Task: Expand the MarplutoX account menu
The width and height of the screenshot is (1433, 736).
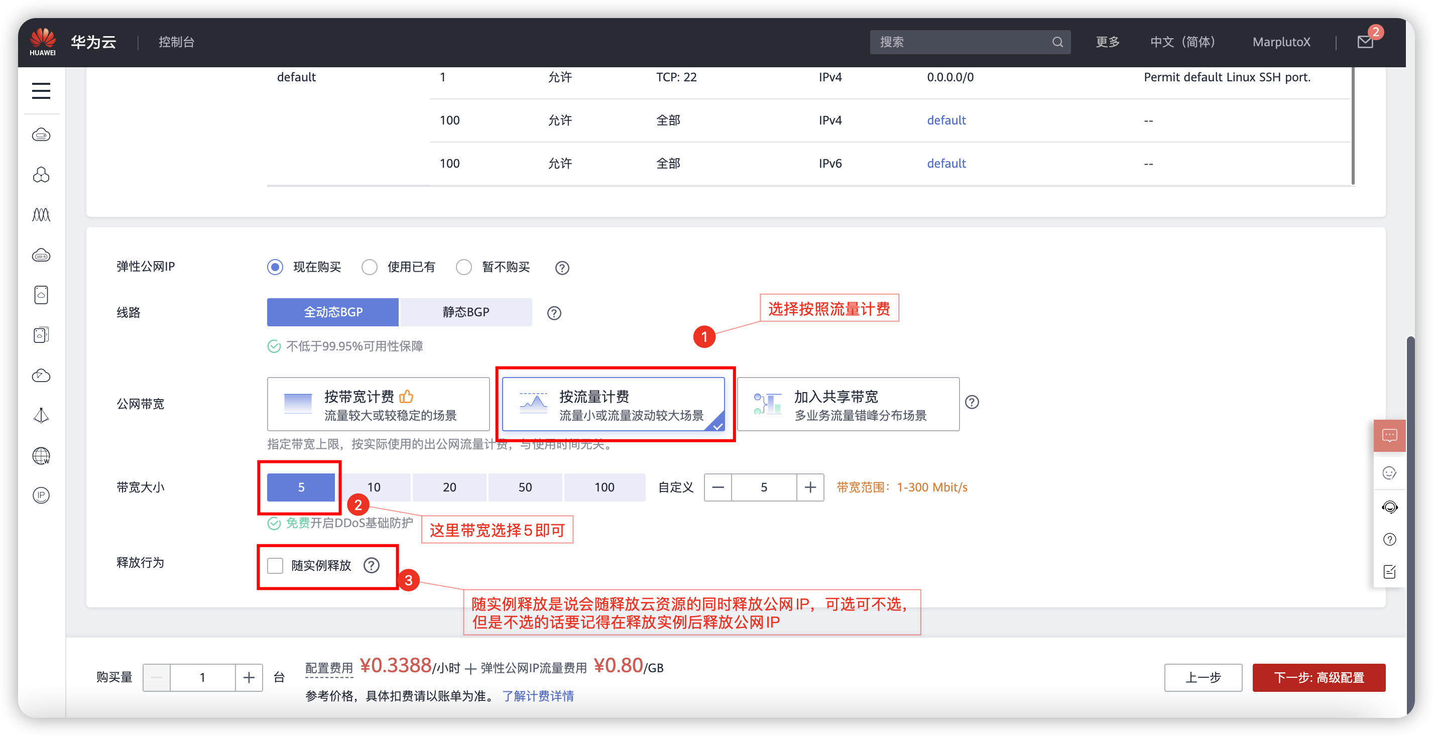Action: click(1281, 42)
